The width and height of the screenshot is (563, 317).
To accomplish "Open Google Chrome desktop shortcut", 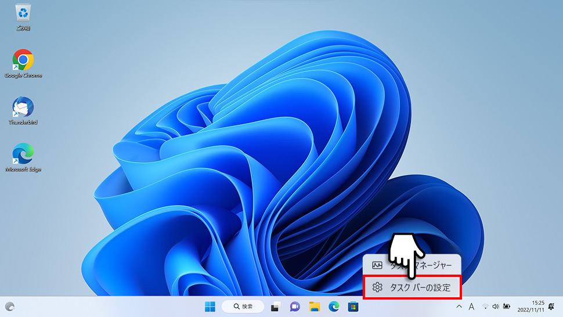I will [23, 60].
